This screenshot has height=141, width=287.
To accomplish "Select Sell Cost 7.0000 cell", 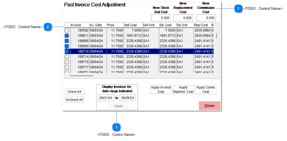I will click(x=133, y=30).
